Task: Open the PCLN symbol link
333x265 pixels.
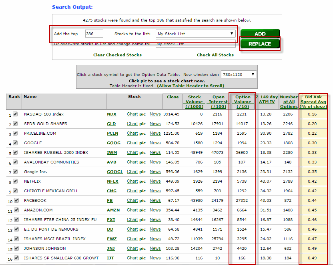Action: pos(112,133)
